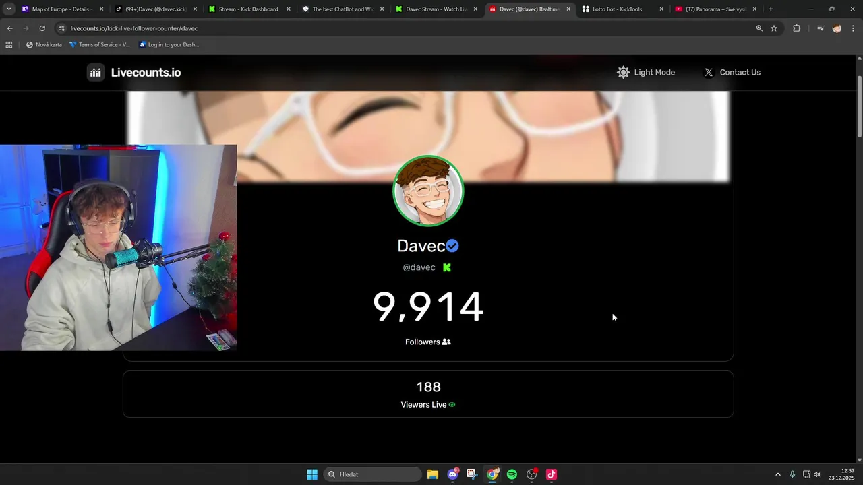Open the Chrome three-dot menu
Screen dimensions: 863x485
coord(854,28)
